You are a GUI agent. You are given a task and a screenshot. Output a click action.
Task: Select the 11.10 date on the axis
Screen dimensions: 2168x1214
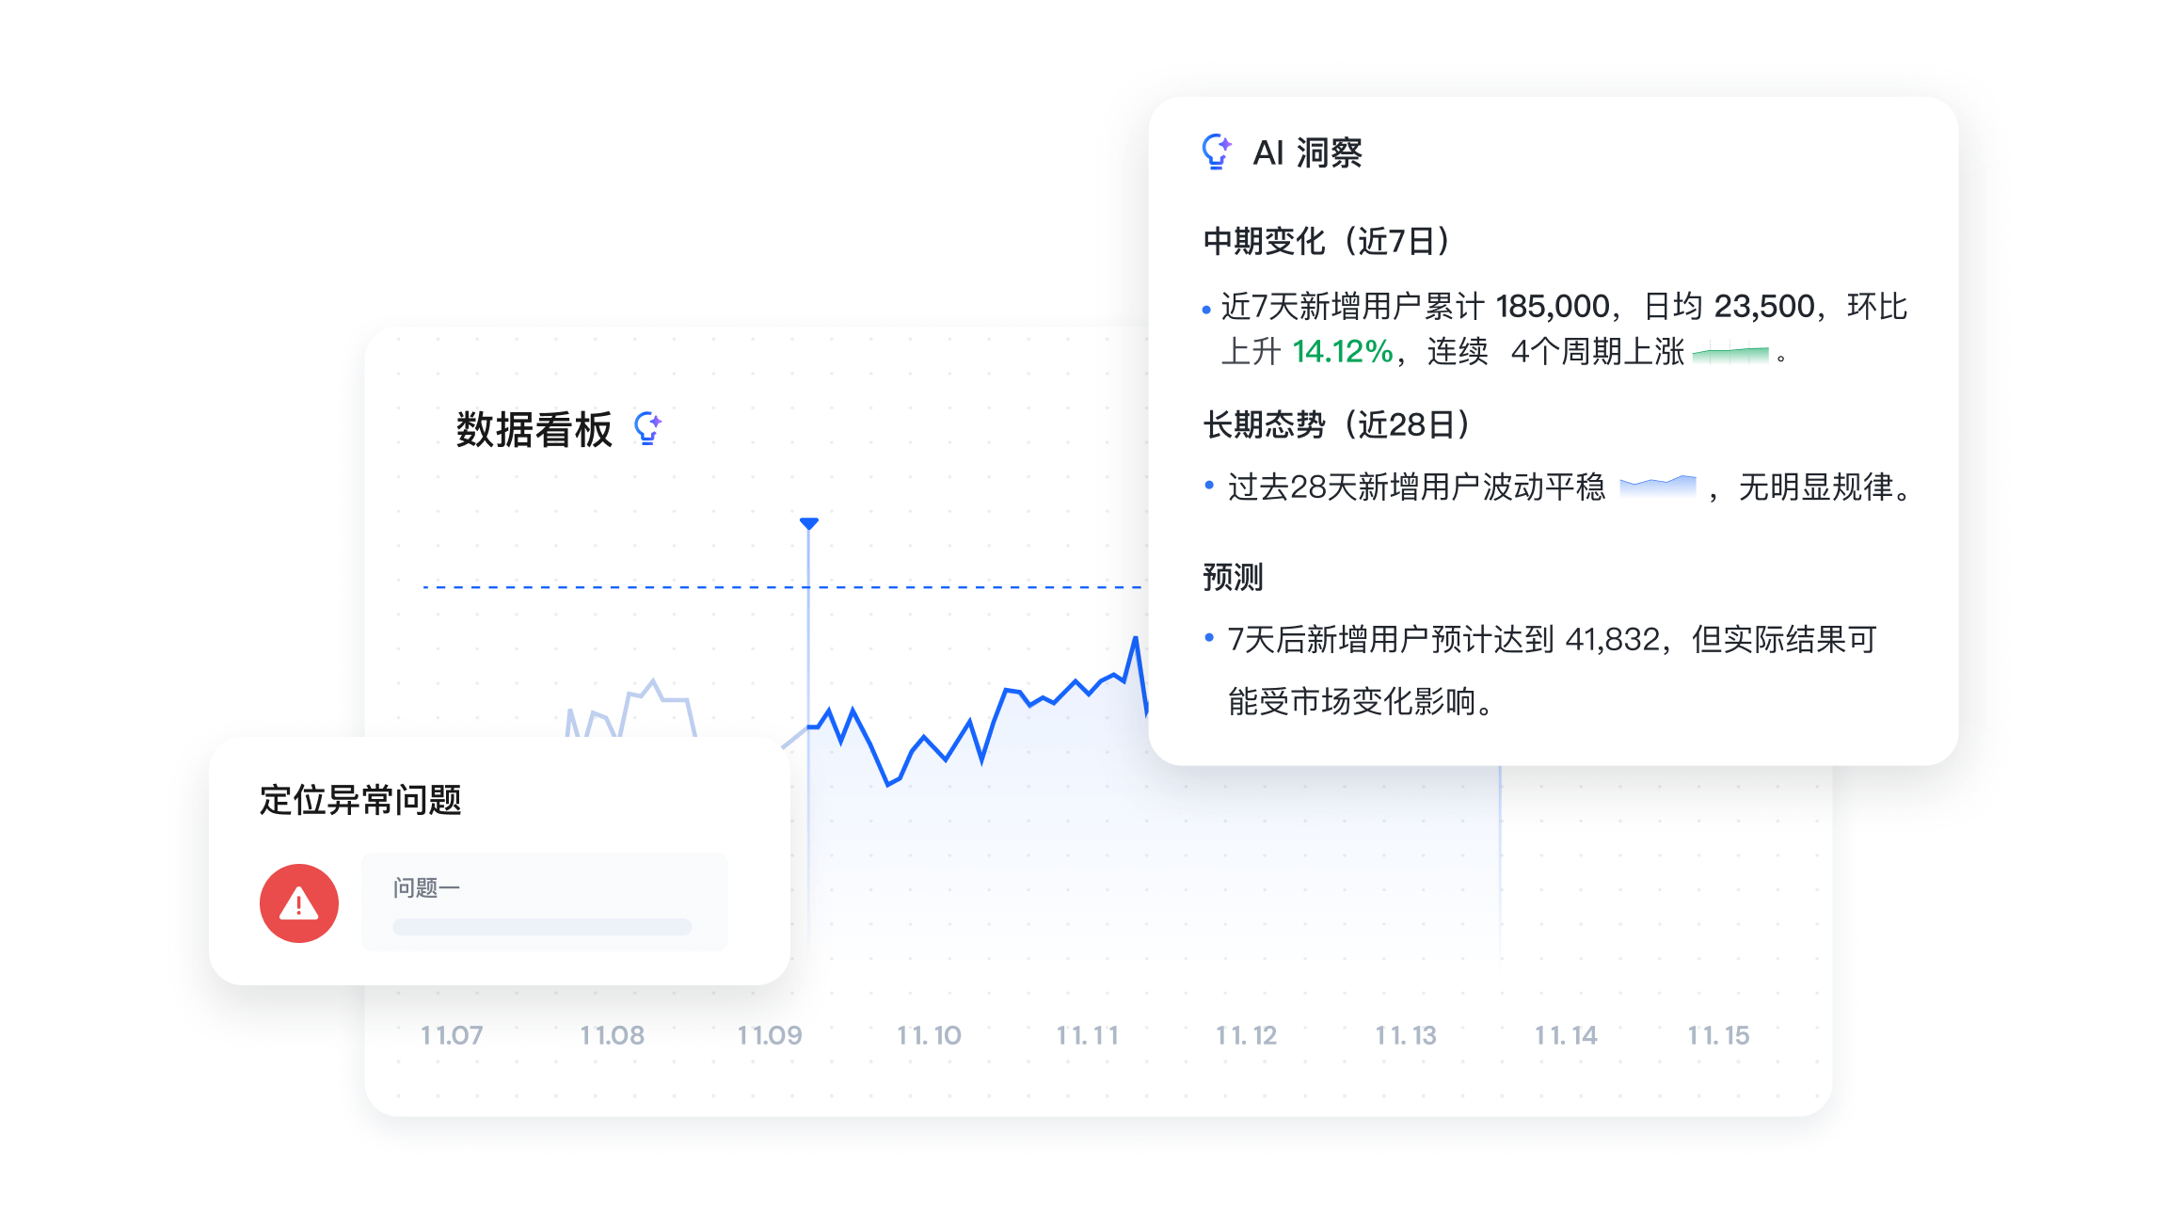pyautogui.click(x=929, y=1035)
